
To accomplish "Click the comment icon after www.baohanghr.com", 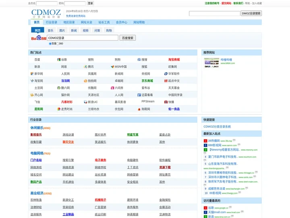I will (247, 188).
